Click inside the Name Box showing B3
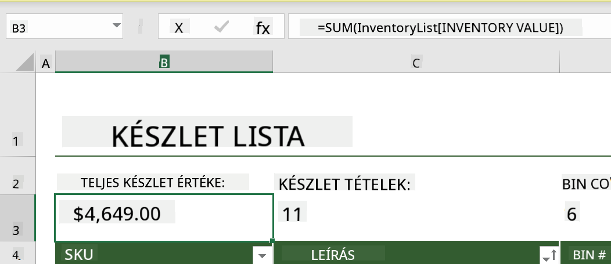The height and width of the screenshot is (264, 611). [x=59, y=26]
